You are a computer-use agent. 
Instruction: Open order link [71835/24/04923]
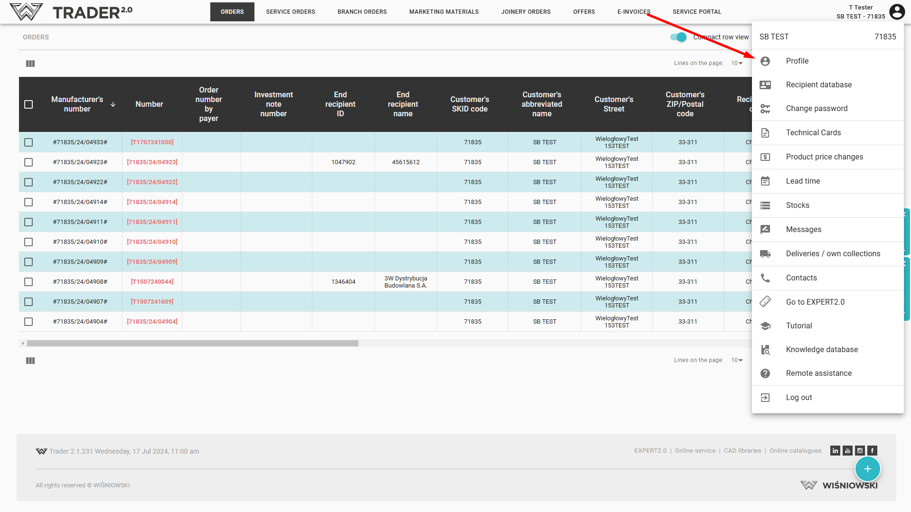152,162
